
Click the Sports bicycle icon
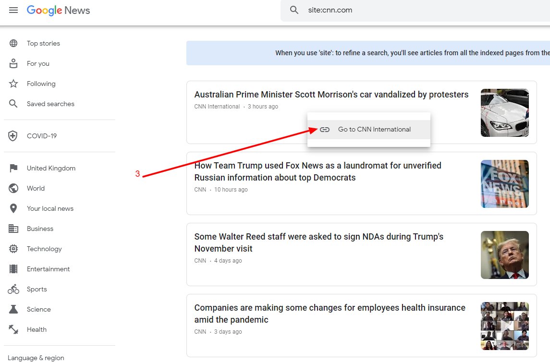click(x=13, y=289)
